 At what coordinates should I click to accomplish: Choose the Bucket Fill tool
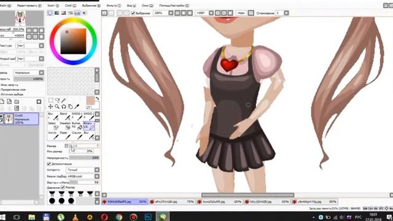tap(77, 125)
